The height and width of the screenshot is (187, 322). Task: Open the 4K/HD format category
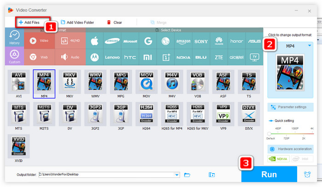pyautogui.click(x=70, y=40)
